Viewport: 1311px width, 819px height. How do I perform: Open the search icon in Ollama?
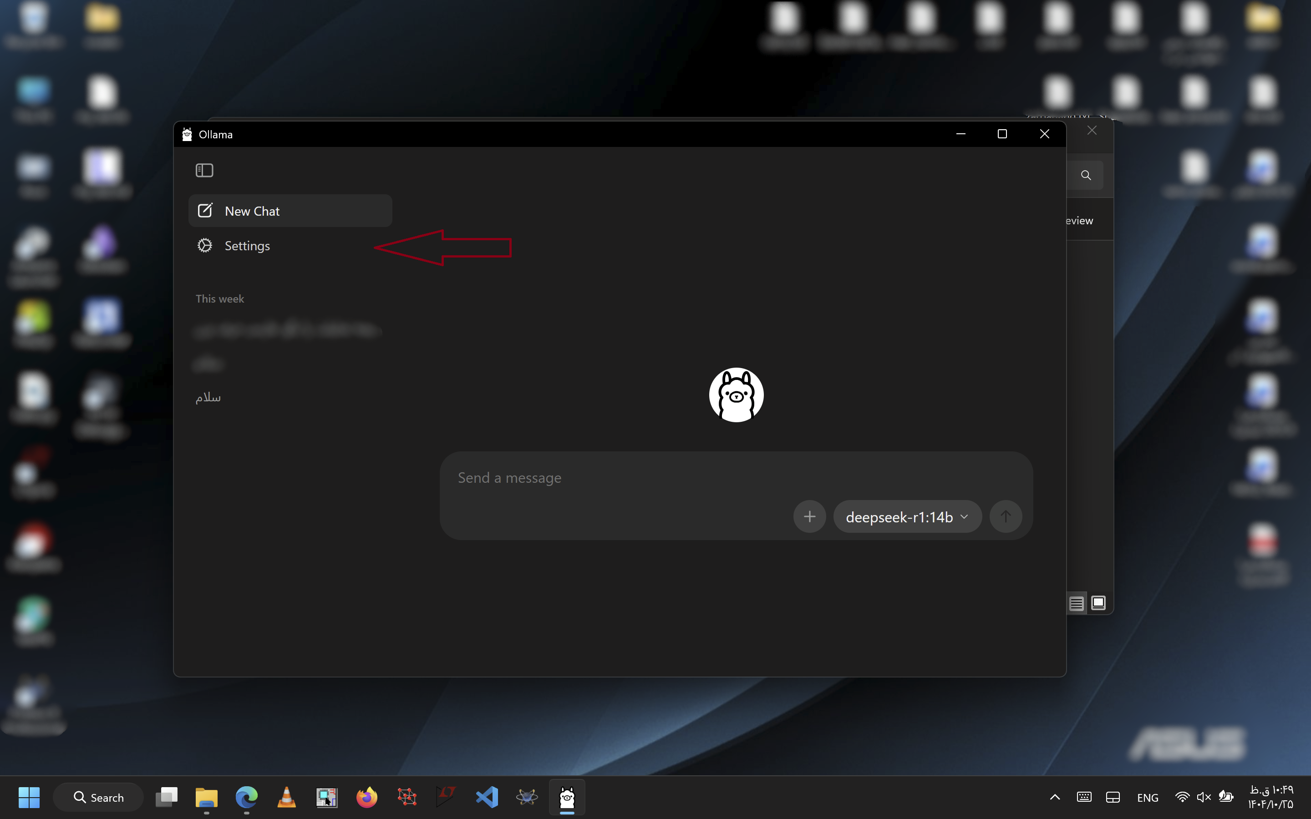(x=1086, y=175)
